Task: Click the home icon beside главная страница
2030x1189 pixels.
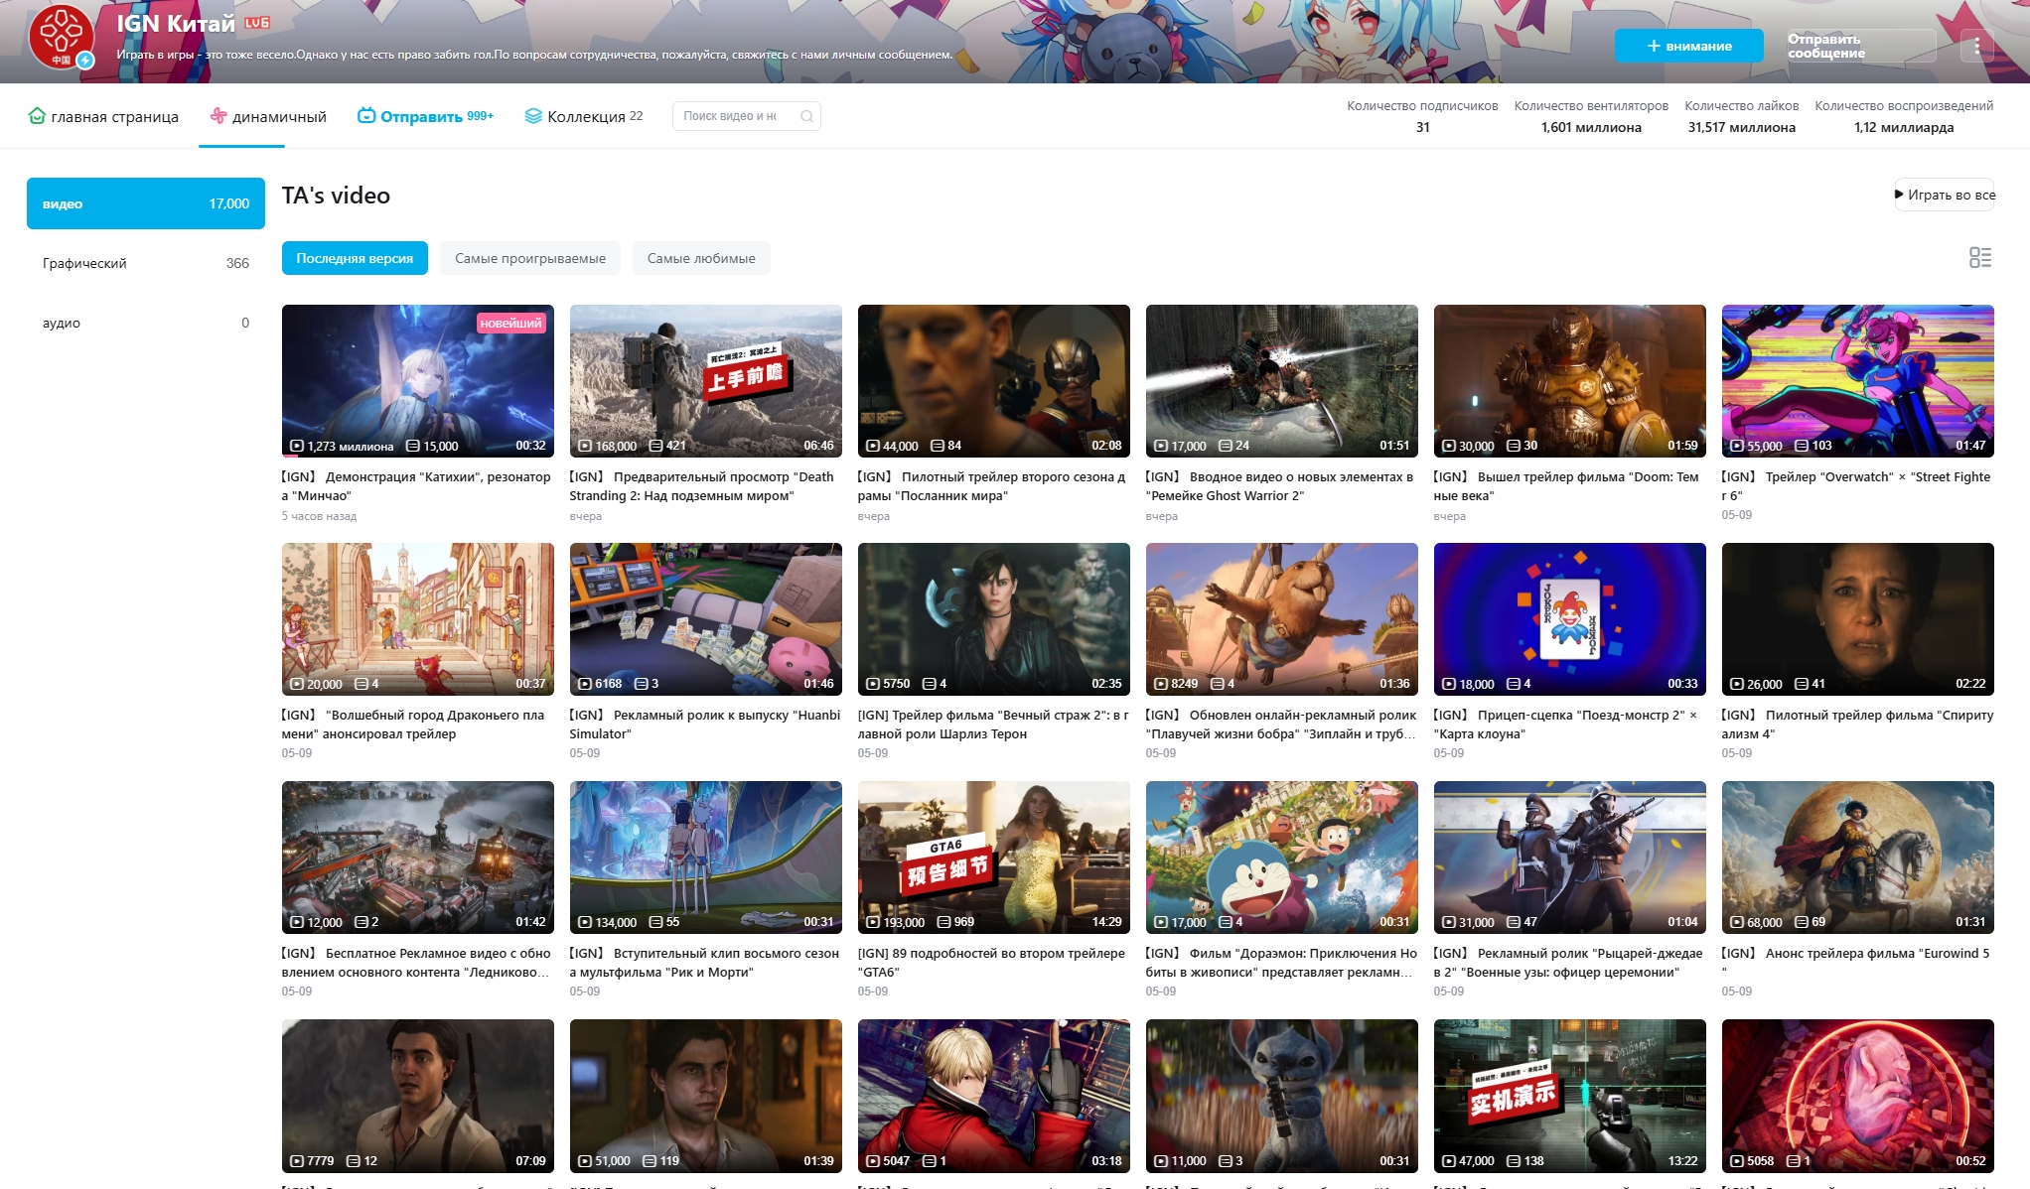Action: click(x=37, y=116)
